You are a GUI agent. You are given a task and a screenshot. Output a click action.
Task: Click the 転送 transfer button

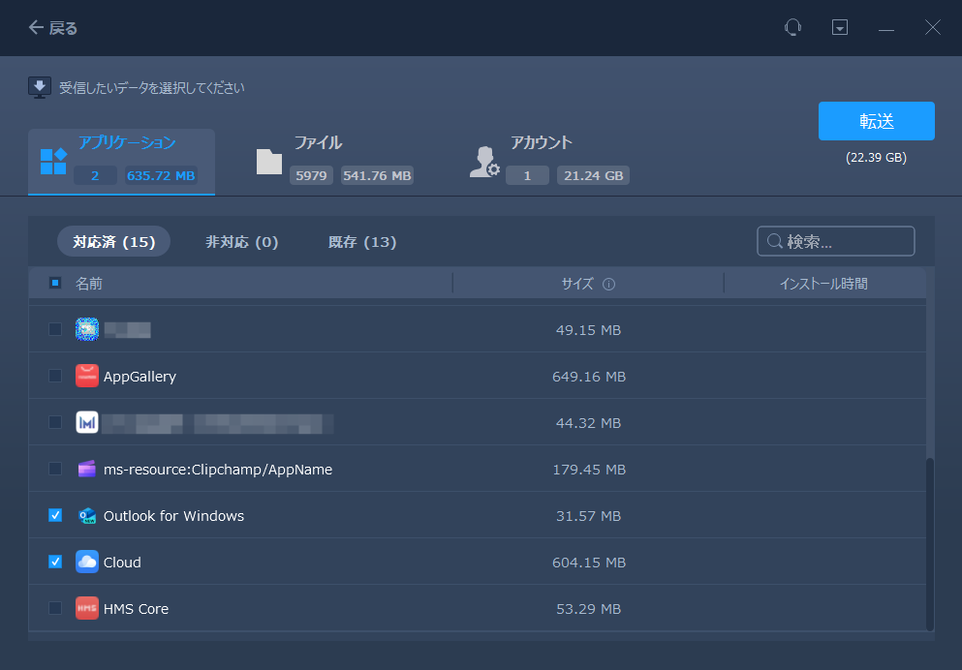tap(876, 121)
